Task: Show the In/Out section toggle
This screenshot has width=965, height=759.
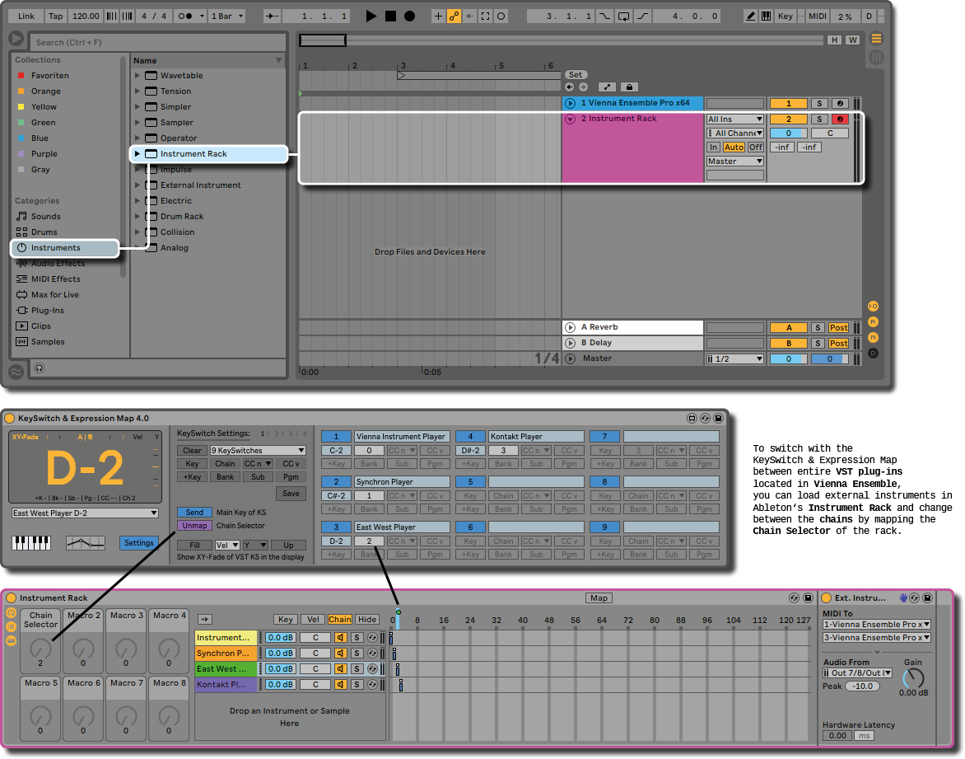Action: pyautogui.click(x=873, y=307)
